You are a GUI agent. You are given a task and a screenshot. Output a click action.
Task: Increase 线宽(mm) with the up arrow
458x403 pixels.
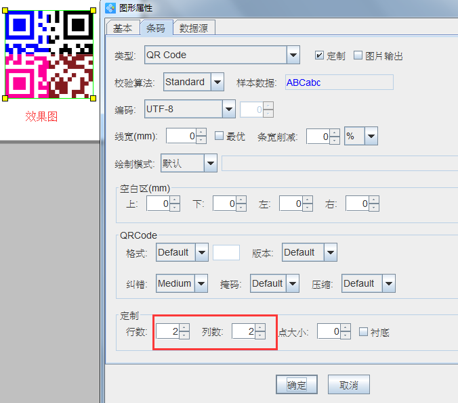pos(201,133)
